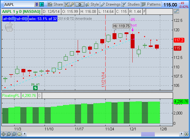The height and width of the screenshot is (139, 190).
Task: Click the scroll left arrow
Action: pos(25,134)
